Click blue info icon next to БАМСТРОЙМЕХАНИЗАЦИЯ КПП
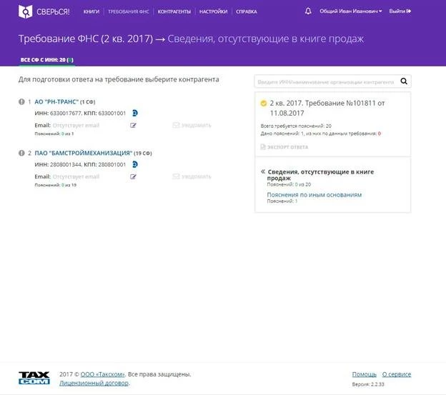The width and height of the screenshot is (446, 395). (x=135, y=164)
